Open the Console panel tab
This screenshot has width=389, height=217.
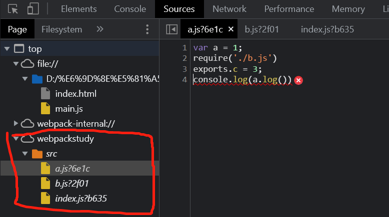[x=130, y=9]
